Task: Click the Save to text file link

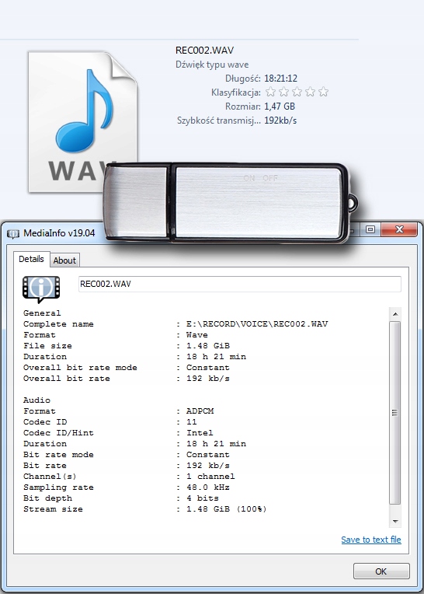Action: click(371, 540)
